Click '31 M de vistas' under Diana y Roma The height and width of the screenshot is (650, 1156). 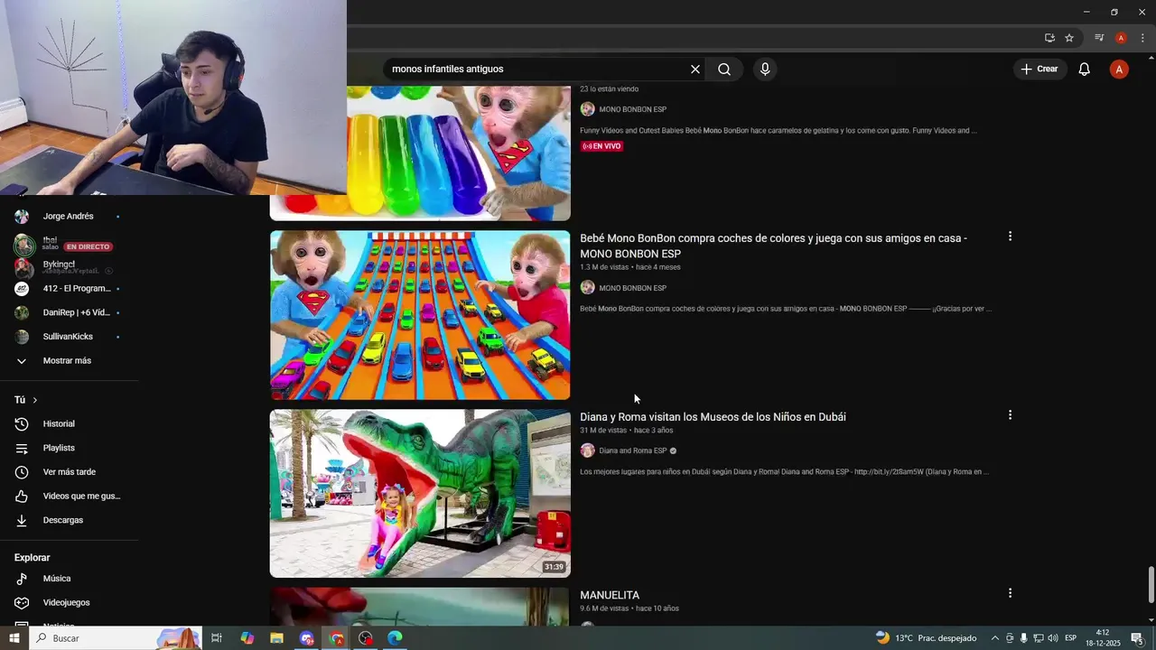[603, 431]
